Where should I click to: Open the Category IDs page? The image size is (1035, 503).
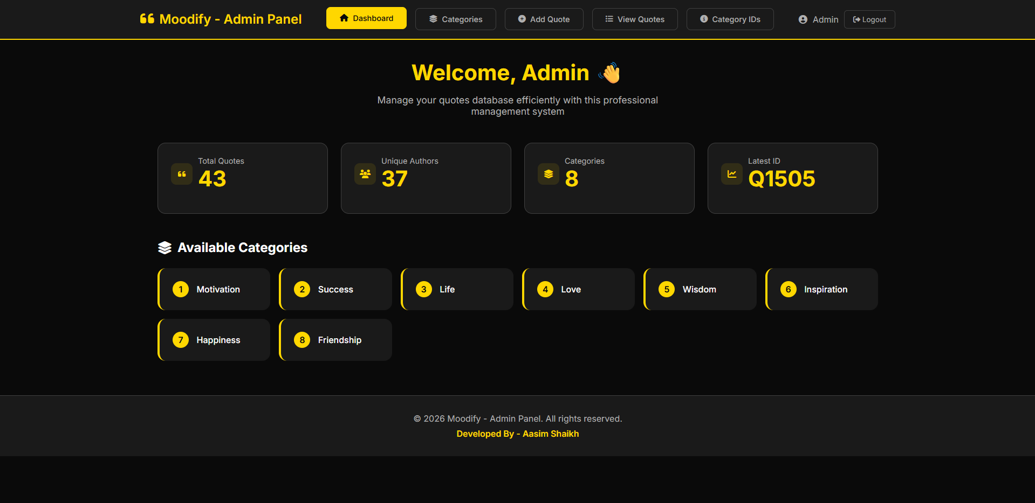pos(730,19)
